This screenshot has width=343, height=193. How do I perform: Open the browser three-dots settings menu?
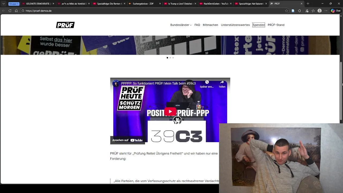pos(326,11)
